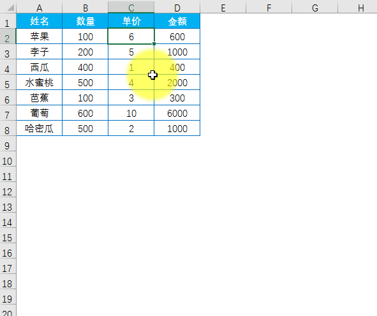Select the 西瓜 cell
This screenshot has width=377, height=316.
39,67
